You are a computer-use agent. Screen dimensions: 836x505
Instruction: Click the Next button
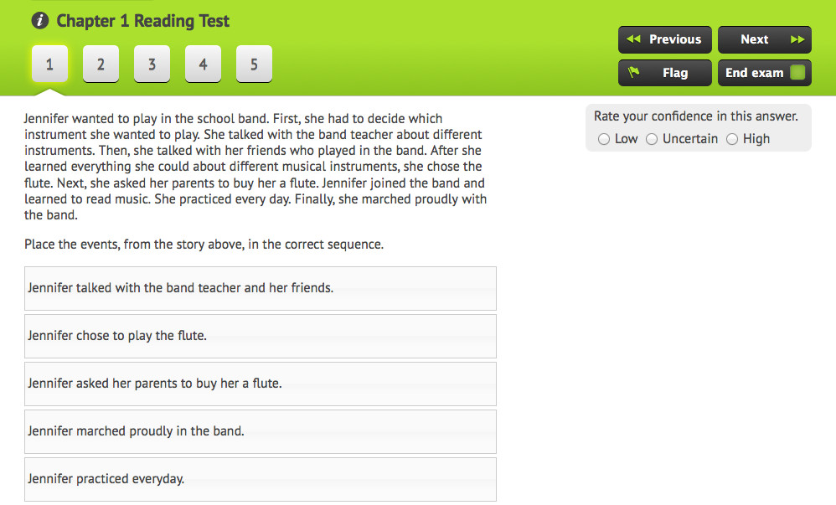765,39
